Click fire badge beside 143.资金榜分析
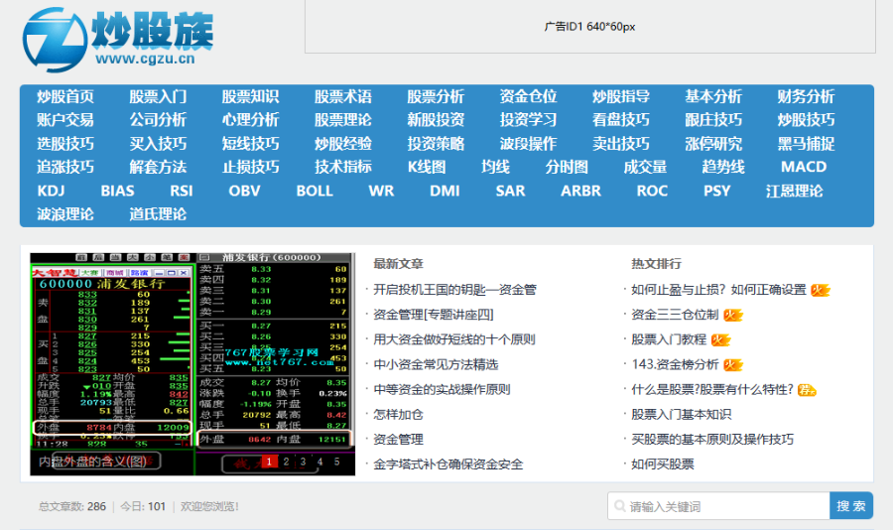 pyautogui.click(x=733, y=365)
